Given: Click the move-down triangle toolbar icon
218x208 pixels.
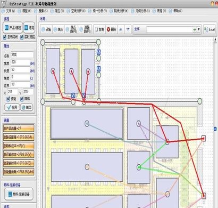Looking at the screenshot, I should (x=128, y=29).
